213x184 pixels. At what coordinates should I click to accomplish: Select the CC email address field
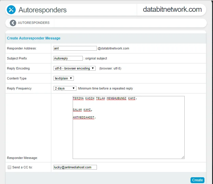pos(75,167)
